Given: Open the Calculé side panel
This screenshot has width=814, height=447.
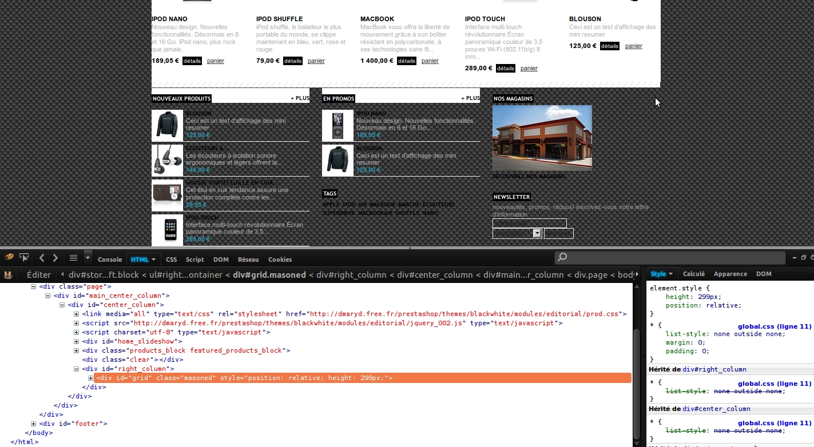Looking at the screenshot, I should pyautogui.click(x=694, y=274).
